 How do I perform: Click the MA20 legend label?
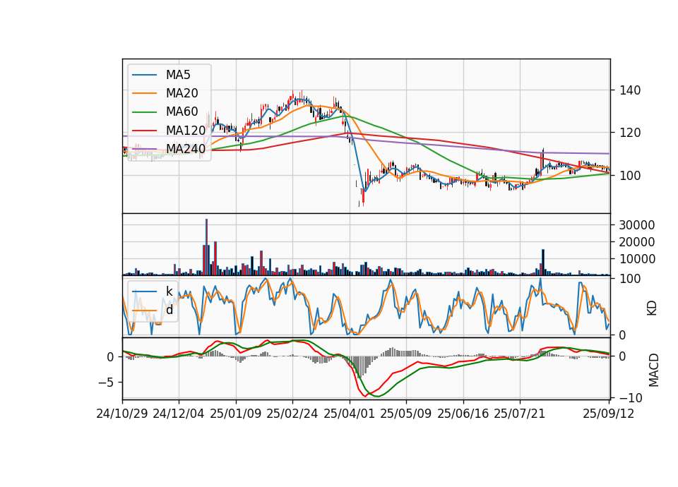182,93
